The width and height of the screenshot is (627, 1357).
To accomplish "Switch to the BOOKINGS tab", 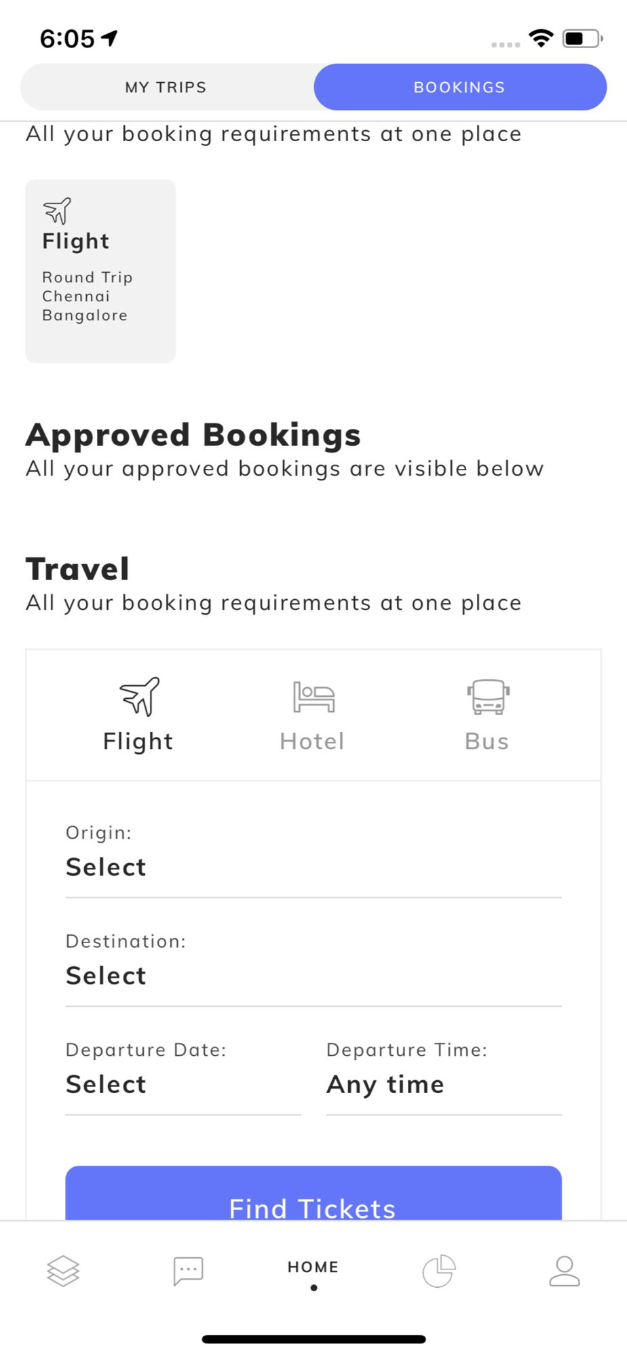I will (x=460, y=87).
